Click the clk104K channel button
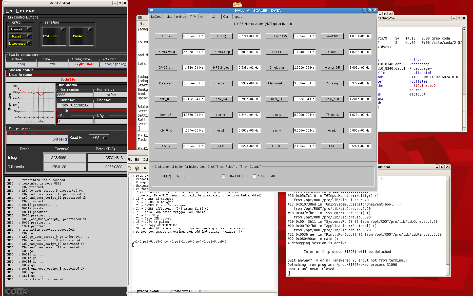Image resolution: width=473 pixels, height=296 pixels. pyautogui.click(x=166, y=131)
